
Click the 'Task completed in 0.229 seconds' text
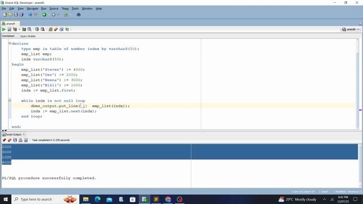click(50, 140)
